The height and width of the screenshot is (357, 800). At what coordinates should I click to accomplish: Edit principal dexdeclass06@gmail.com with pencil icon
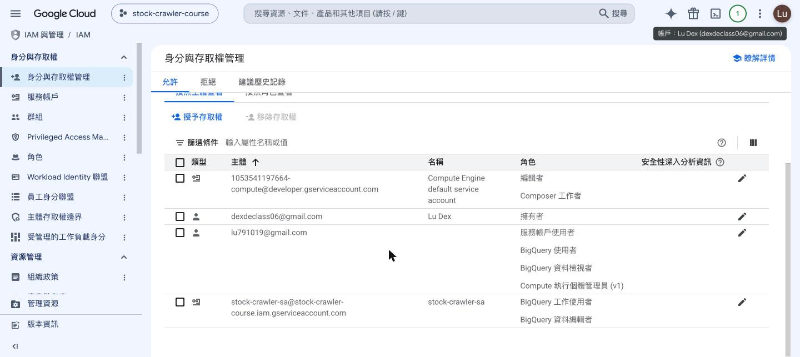coord(742,217)
